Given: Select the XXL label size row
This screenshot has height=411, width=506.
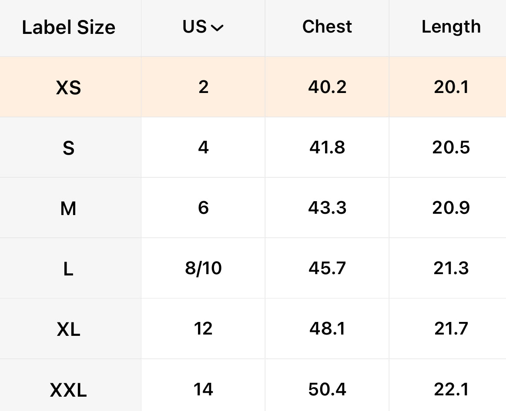Looking at the screenshot, I should [69, 390].
